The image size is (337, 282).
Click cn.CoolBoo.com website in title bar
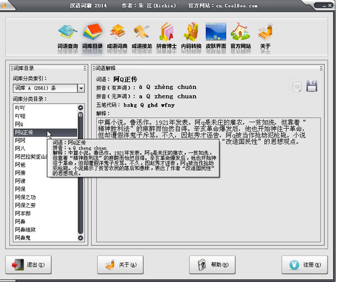236,6
